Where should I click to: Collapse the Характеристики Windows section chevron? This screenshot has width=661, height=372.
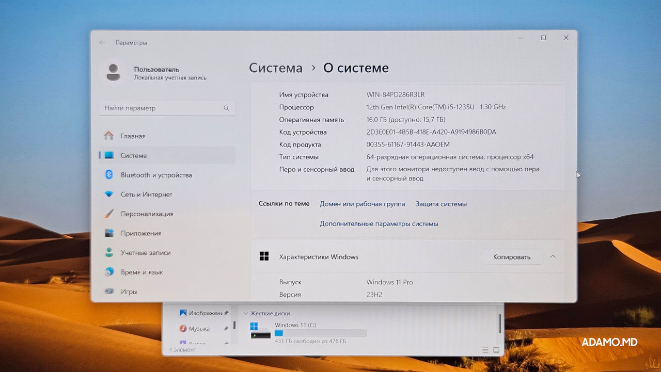tap(553, 256)
